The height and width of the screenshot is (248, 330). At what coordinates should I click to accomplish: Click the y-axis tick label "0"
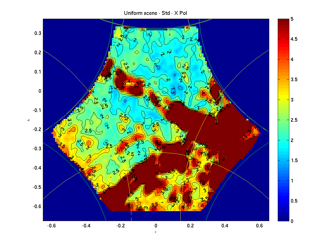coord(40,91)
